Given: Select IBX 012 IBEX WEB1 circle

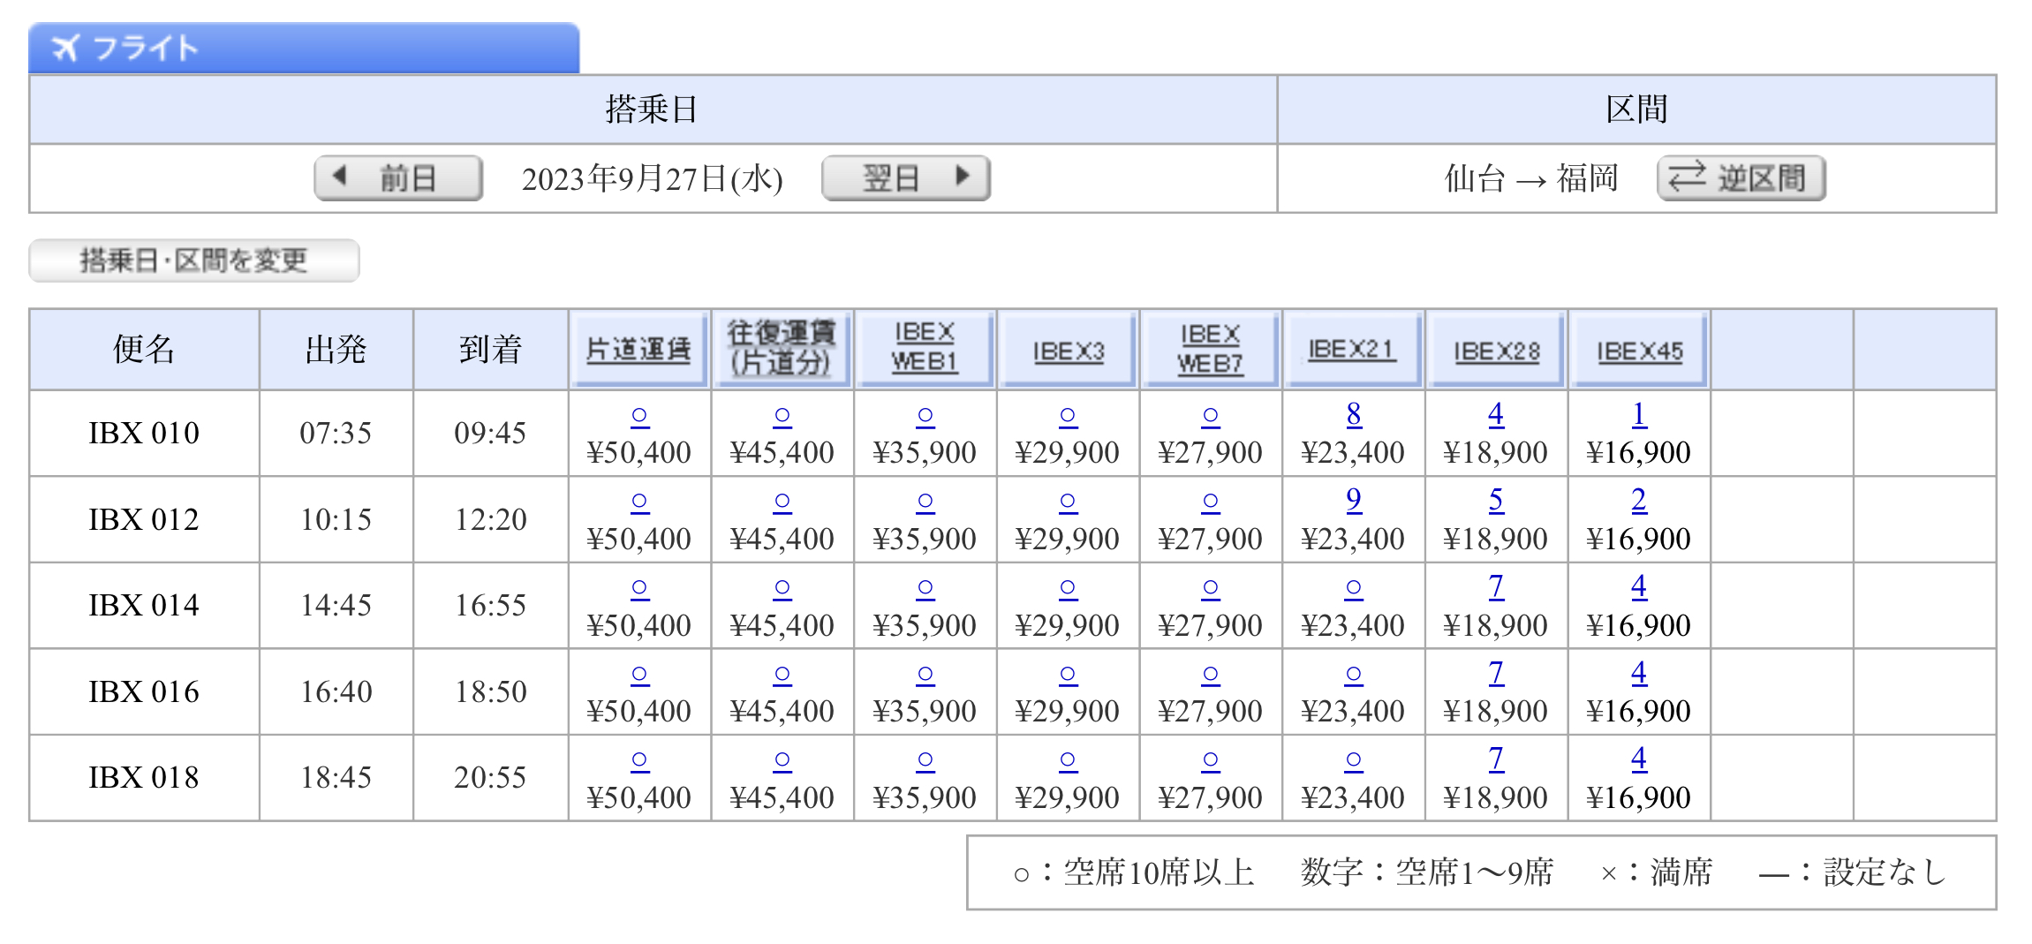Looking at the screenshot, I should [x=925, y=502].
